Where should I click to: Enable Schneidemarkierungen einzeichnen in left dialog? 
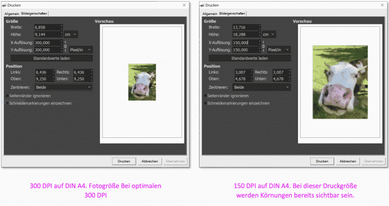(7, 103)
